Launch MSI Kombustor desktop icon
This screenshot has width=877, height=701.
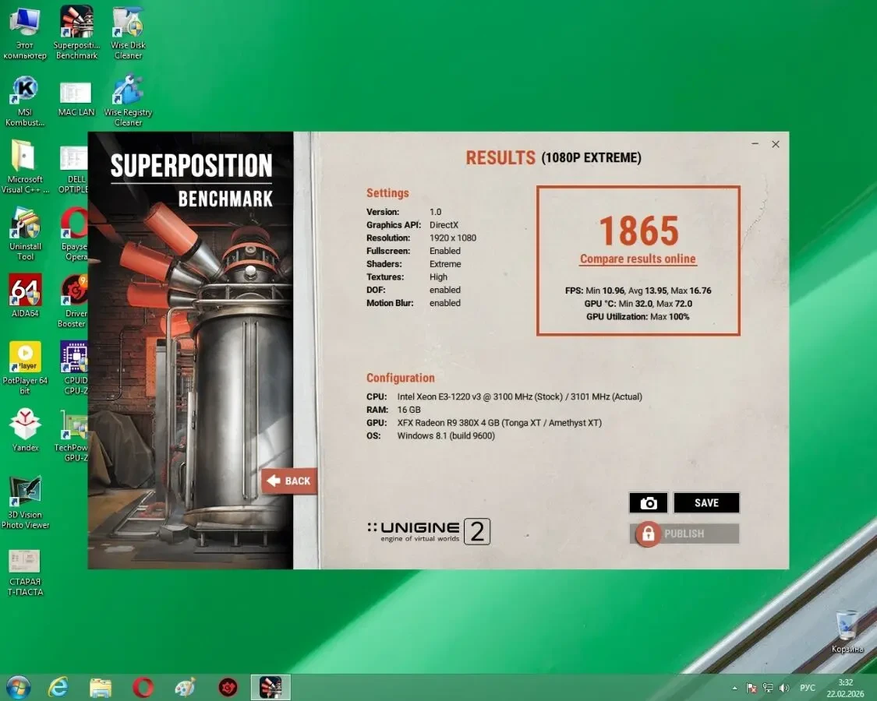tap(25, 101)
